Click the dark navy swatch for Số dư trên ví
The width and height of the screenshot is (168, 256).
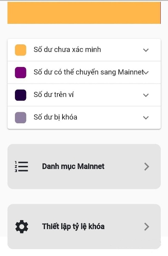20,95
